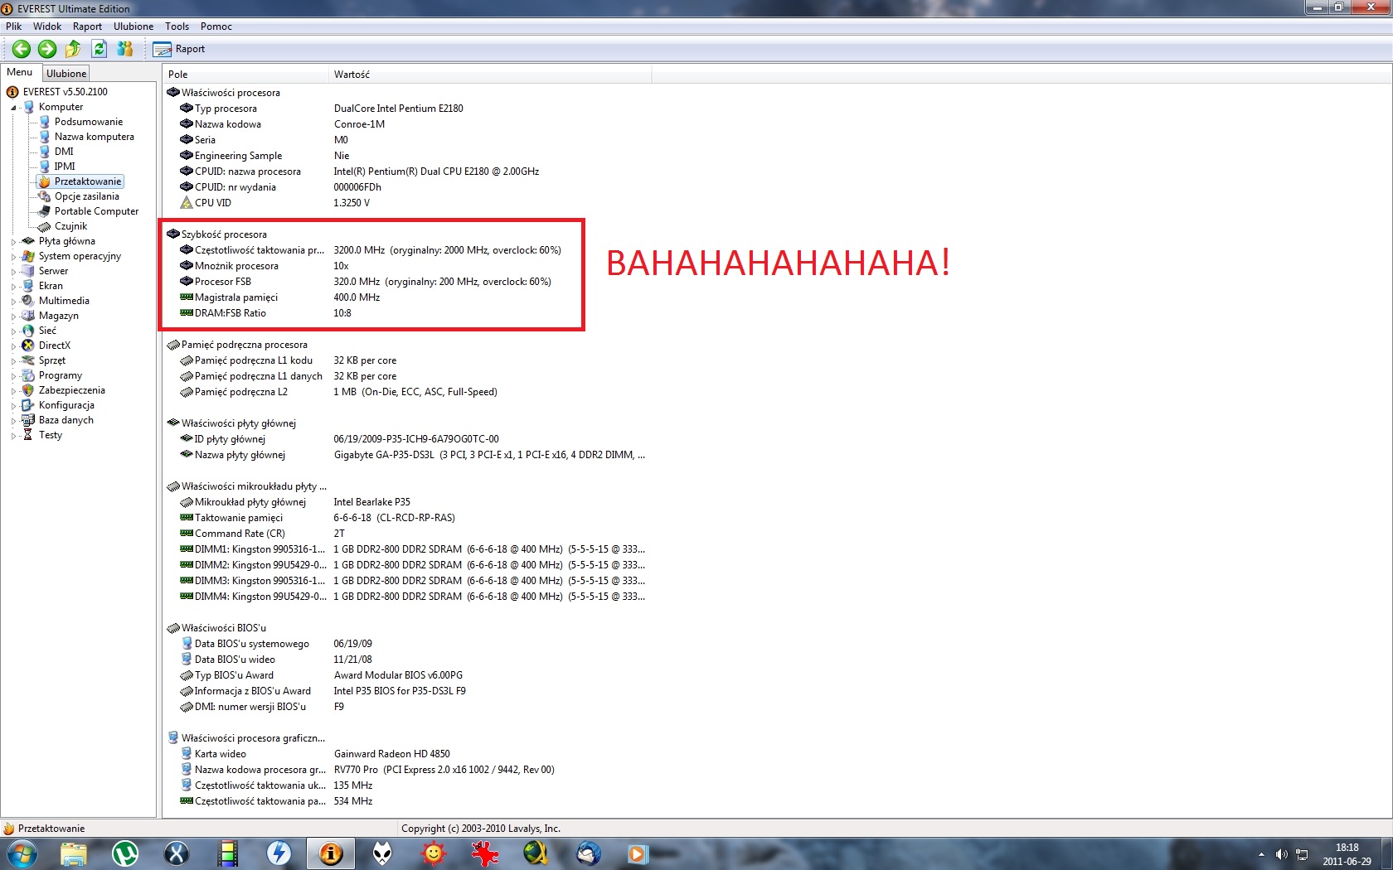The height and width of the screenshot is (870, 1393).
Task: Click the Refresh toolbar icon
Action: pyautogui.click(x=99, y=49)
